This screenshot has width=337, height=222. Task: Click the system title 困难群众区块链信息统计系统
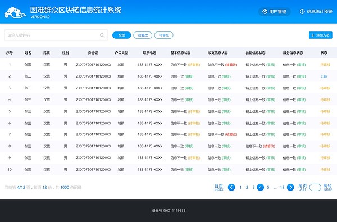coord(76,10)
